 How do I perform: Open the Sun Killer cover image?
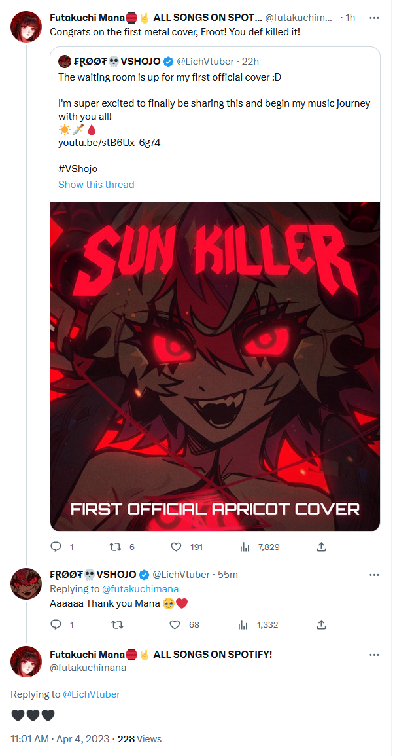[215, 367]
